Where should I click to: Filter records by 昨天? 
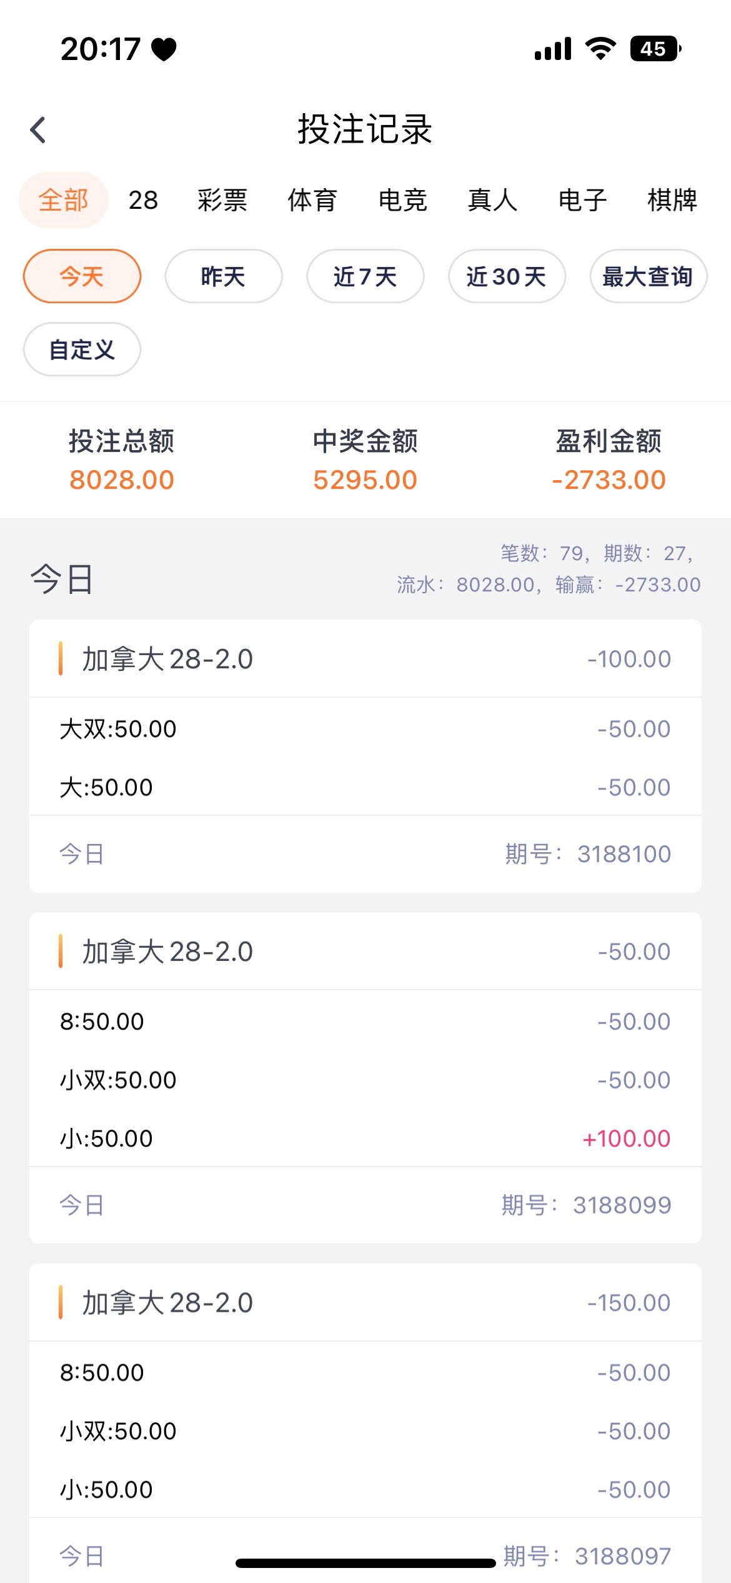tap(224, 276)
